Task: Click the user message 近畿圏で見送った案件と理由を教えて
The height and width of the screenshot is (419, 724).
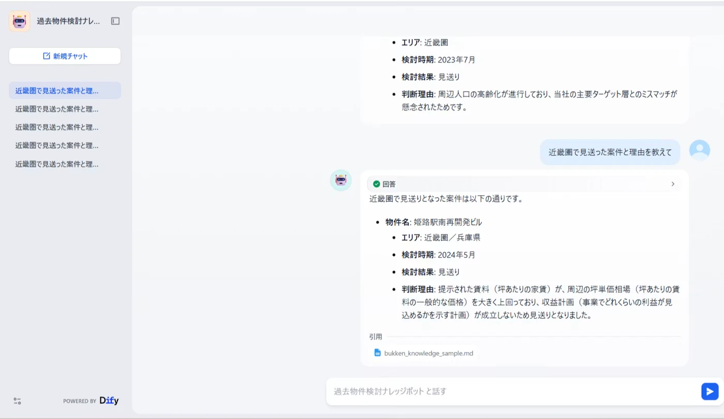Action: point(610,152)
